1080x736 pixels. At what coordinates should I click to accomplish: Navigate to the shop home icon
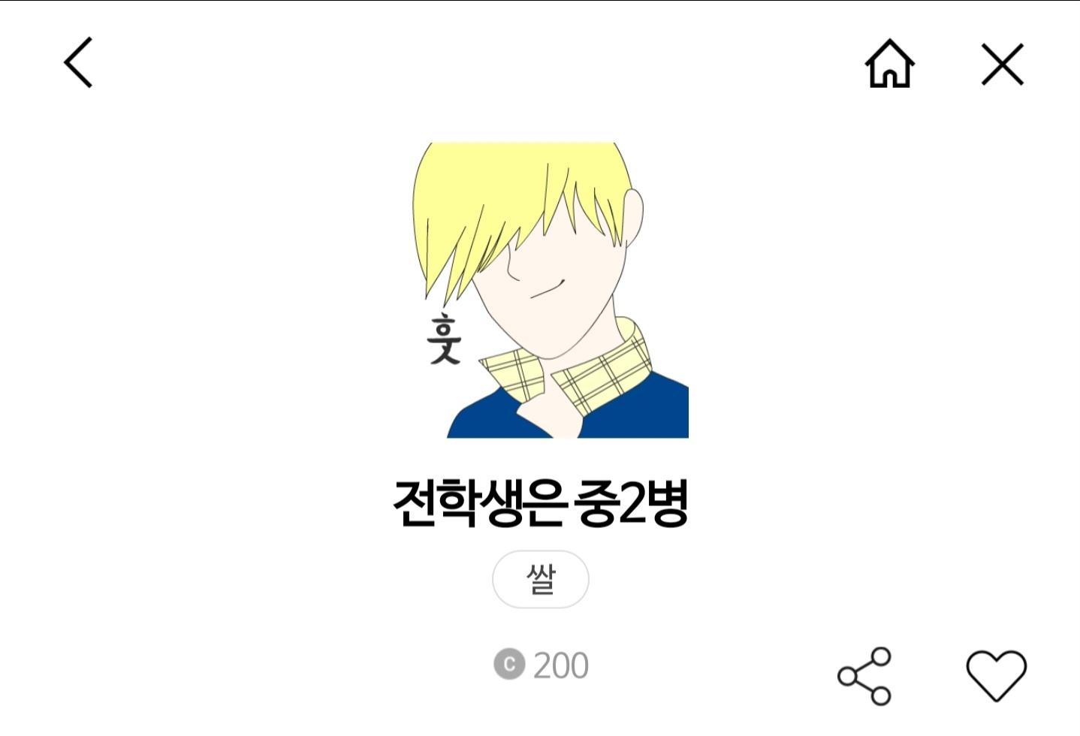click(x=890, y=63)
